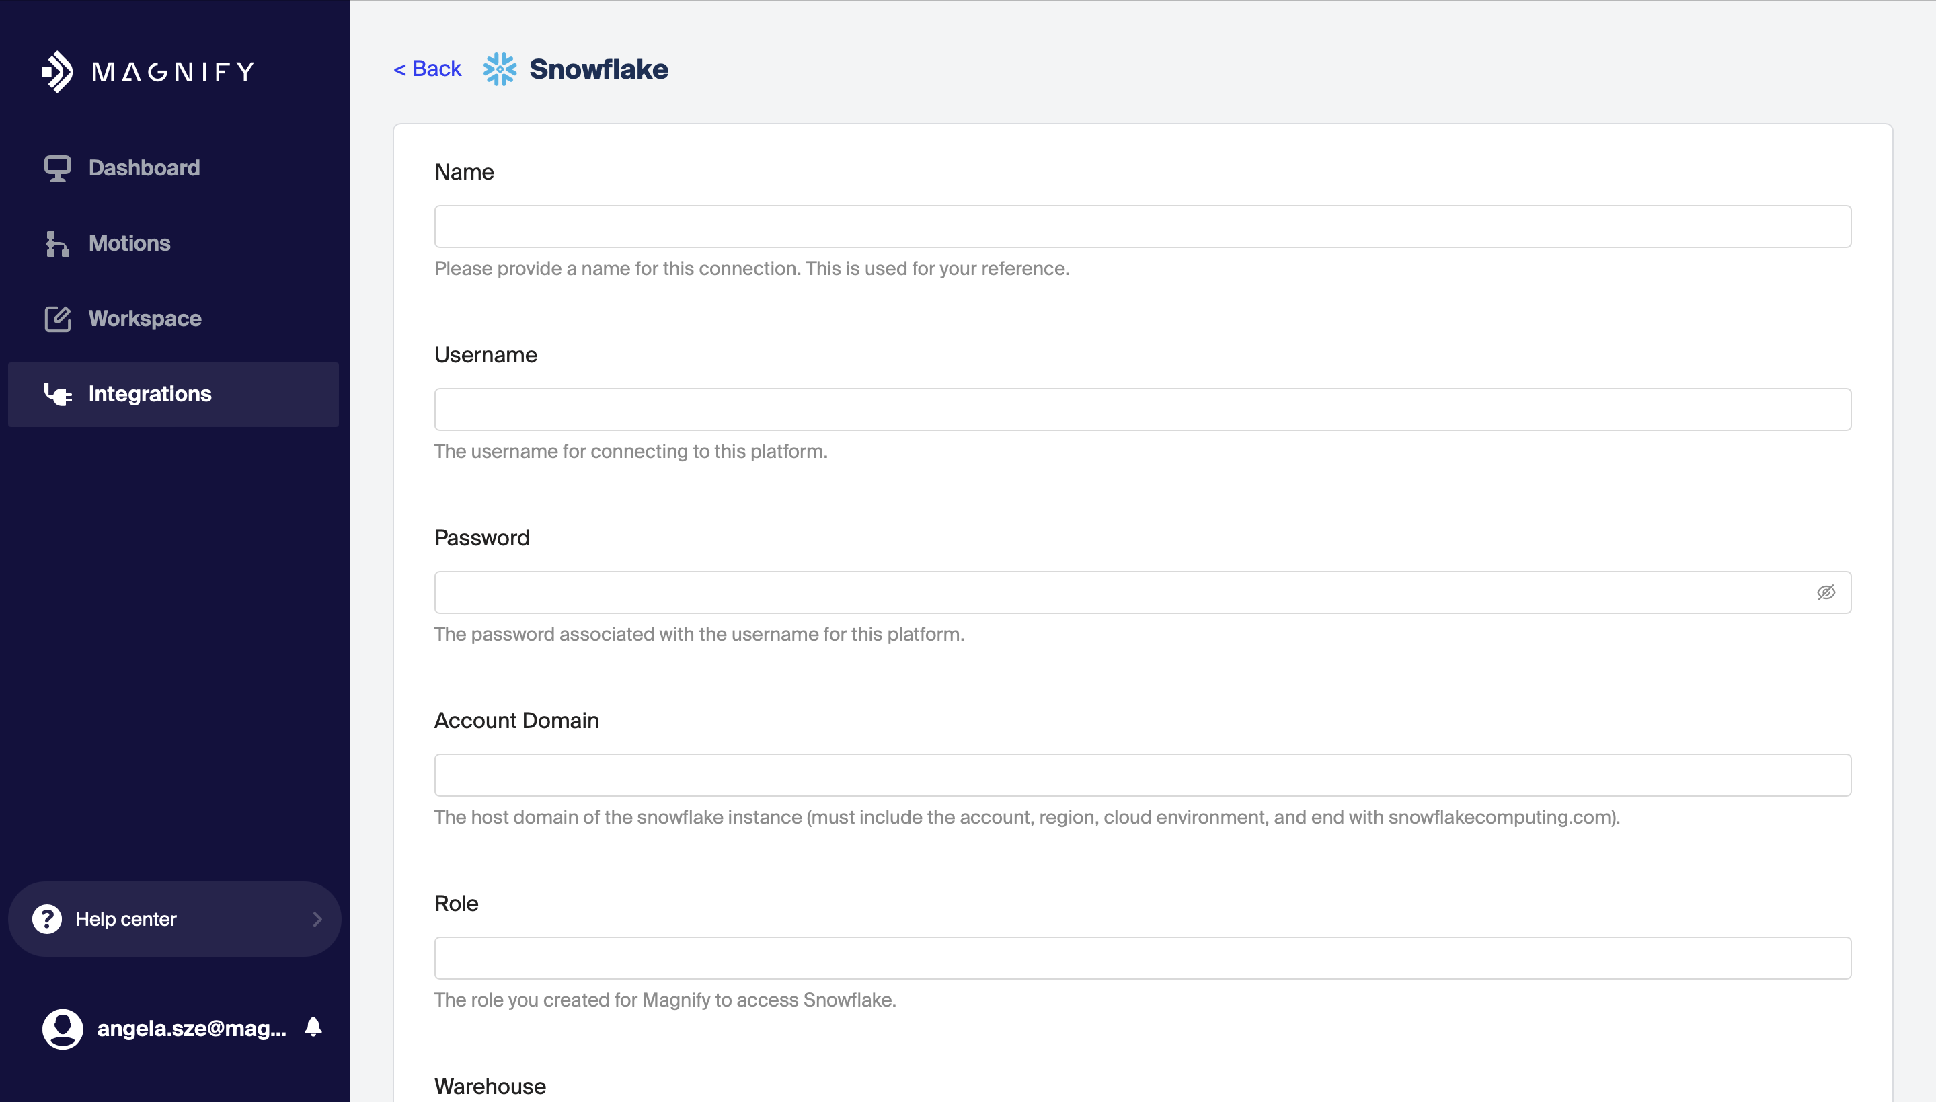Click the Workspace edit icon

coord(58,319)
